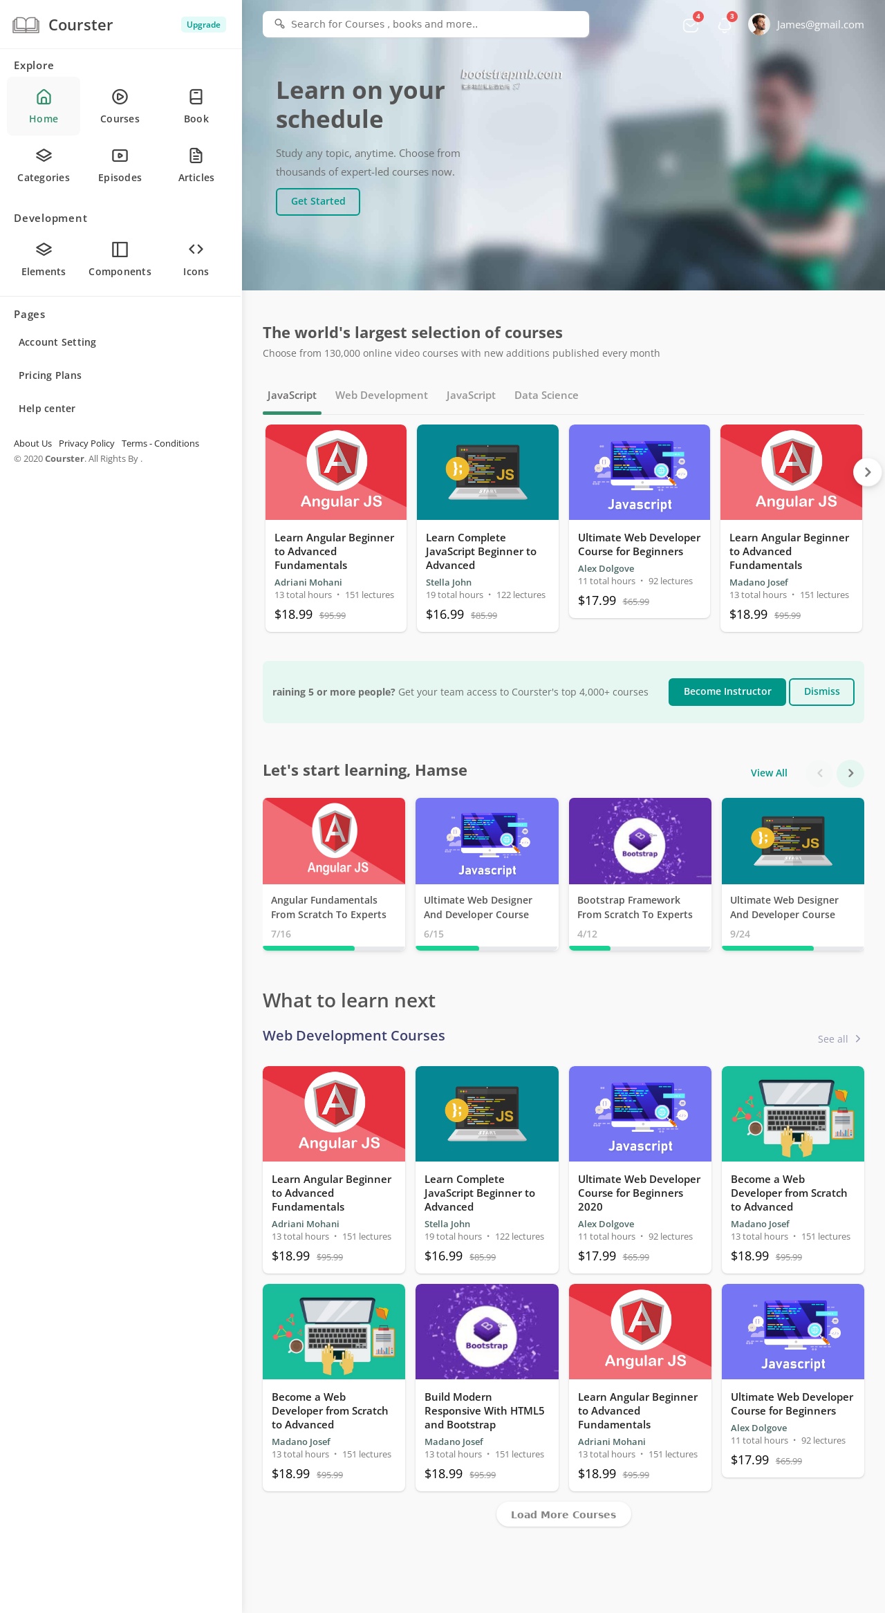Open View All link

769,773
